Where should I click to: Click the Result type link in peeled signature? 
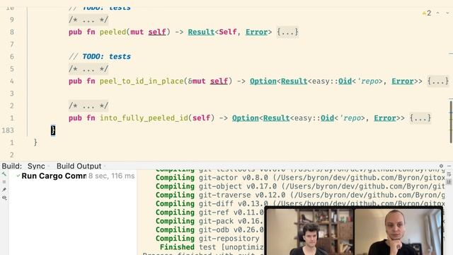[x=201, y=32]
